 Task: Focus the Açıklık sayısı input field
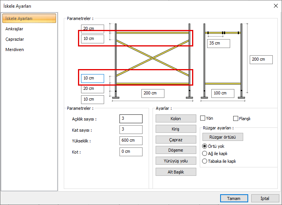pos(131,119)
